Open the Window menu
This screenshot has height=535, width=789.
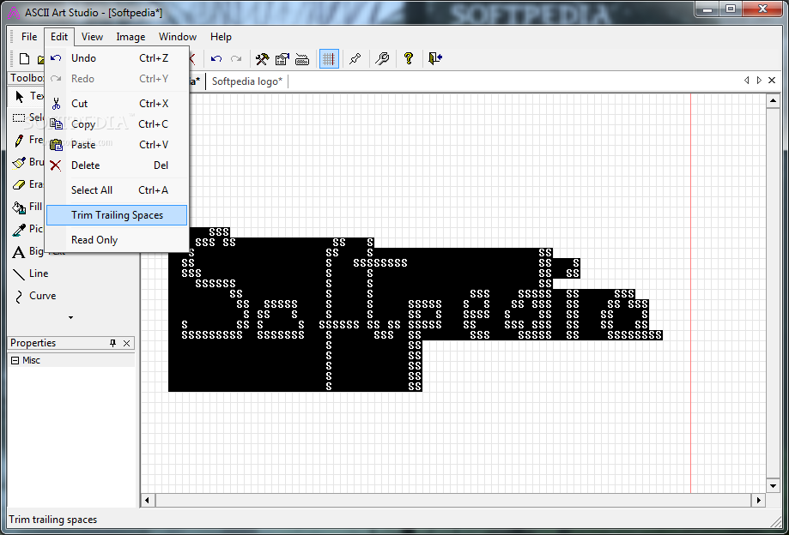tap(178, 37)
